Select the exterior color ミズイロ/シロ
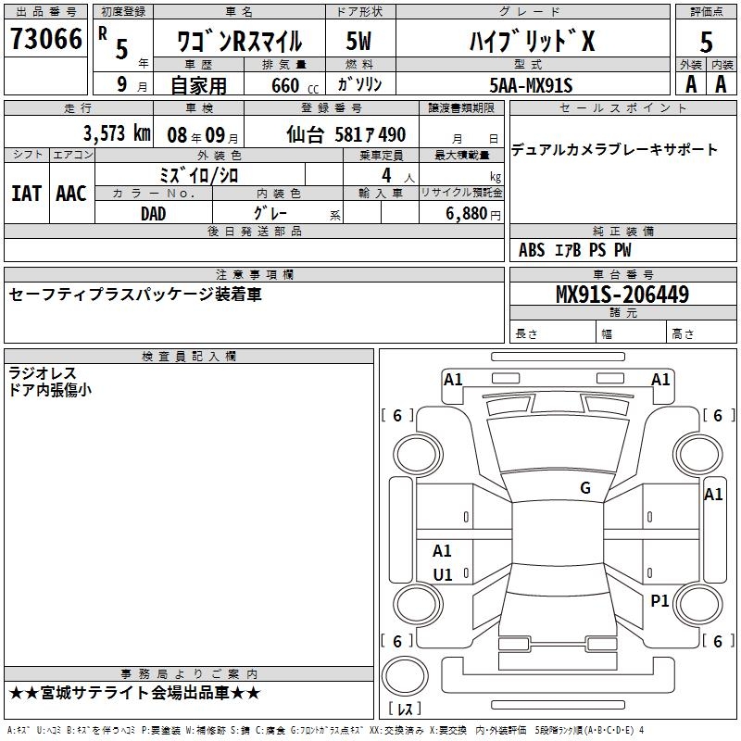This screenshot has height=741, width=741. [x=199, y=176]
